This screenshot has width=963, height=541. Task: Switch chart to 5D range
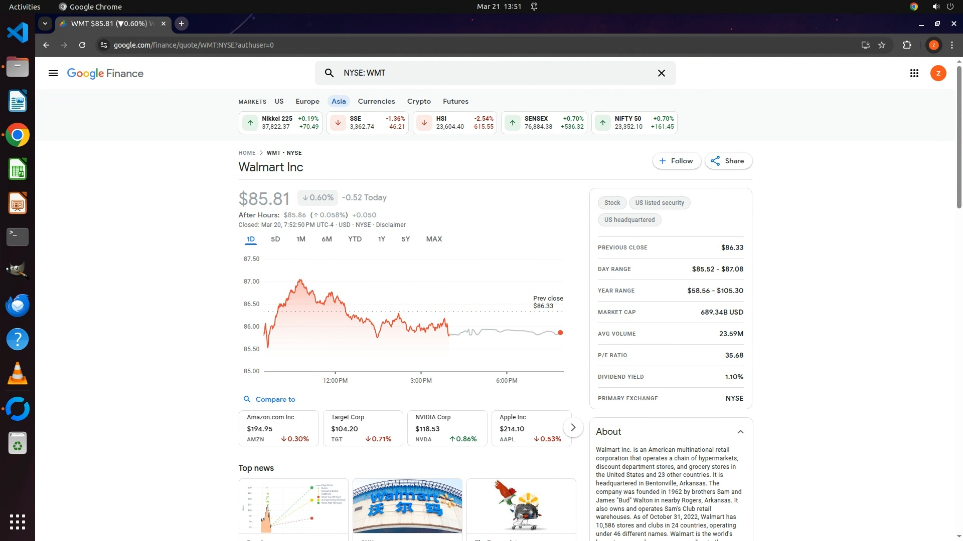point(275,239)
